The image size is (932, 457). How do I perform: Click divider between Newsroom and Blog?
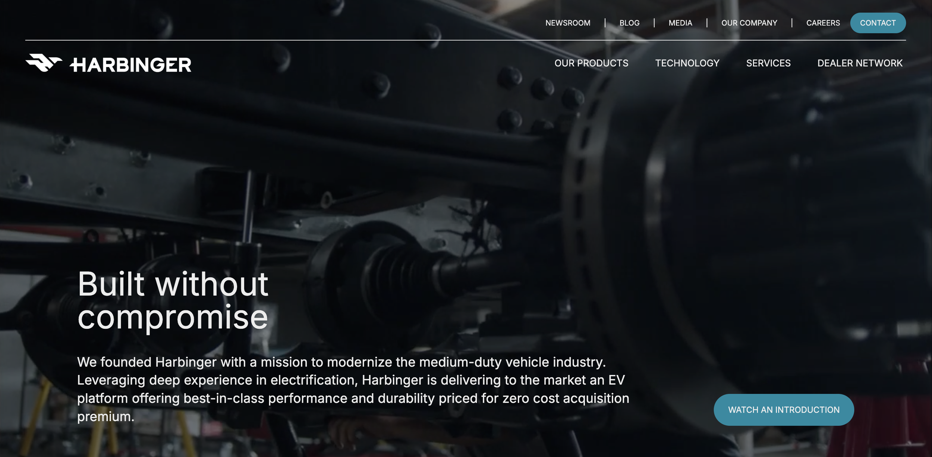point(605,23)
